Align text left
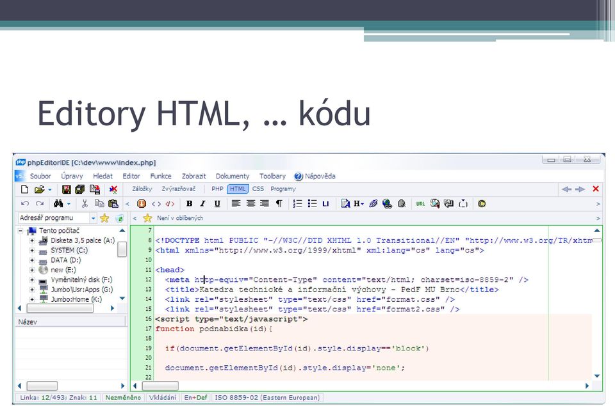The height and width of the screenshot is (406, 615). coord(236,203)
